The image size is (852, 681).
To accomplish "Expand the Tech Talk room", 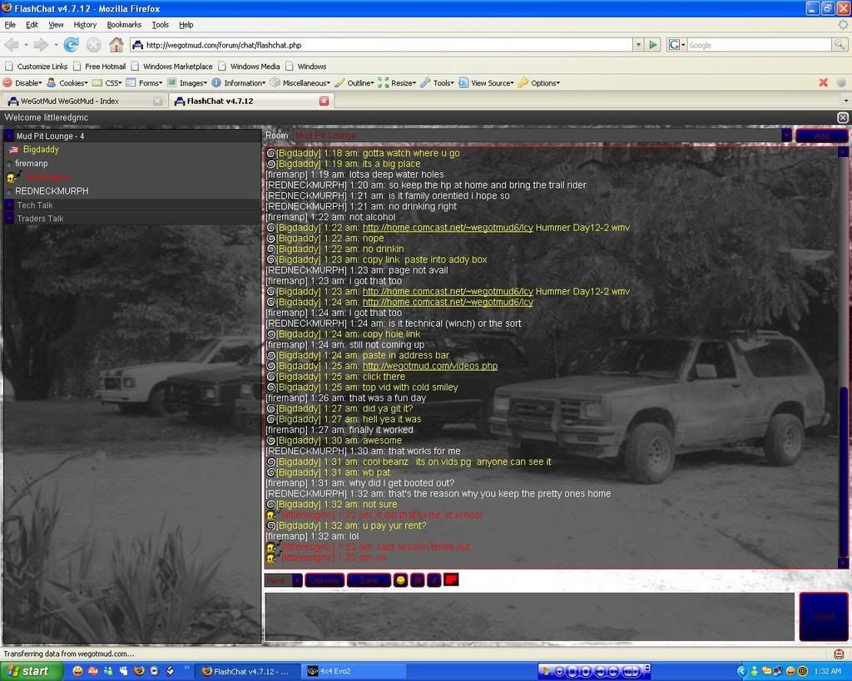I will tap(9, 205).
